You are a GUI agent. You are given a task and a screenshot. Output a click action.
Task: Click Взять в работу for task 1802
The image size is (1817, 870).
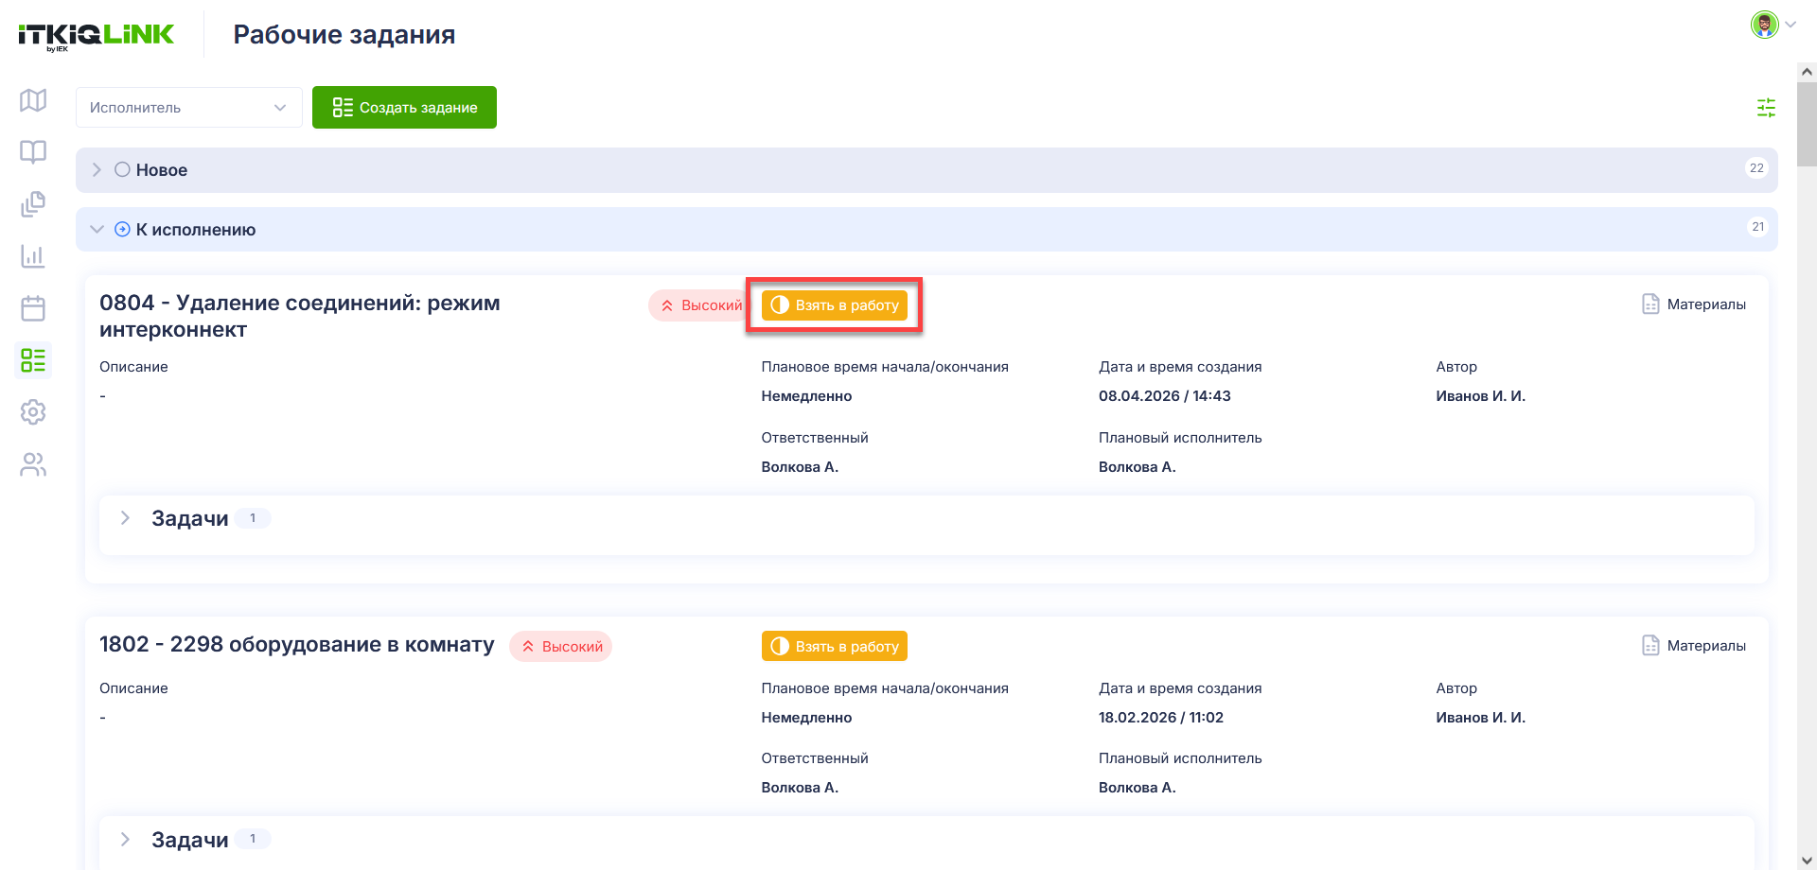click(x=835, y=647)
